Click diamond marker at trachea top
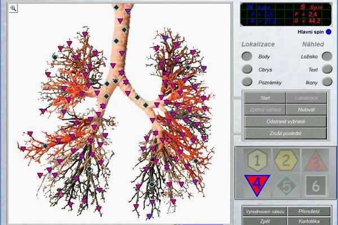 tap(117, 8)
